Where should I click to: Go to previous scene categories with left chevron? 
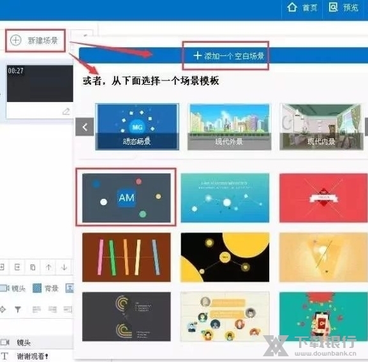click(85, 127)
